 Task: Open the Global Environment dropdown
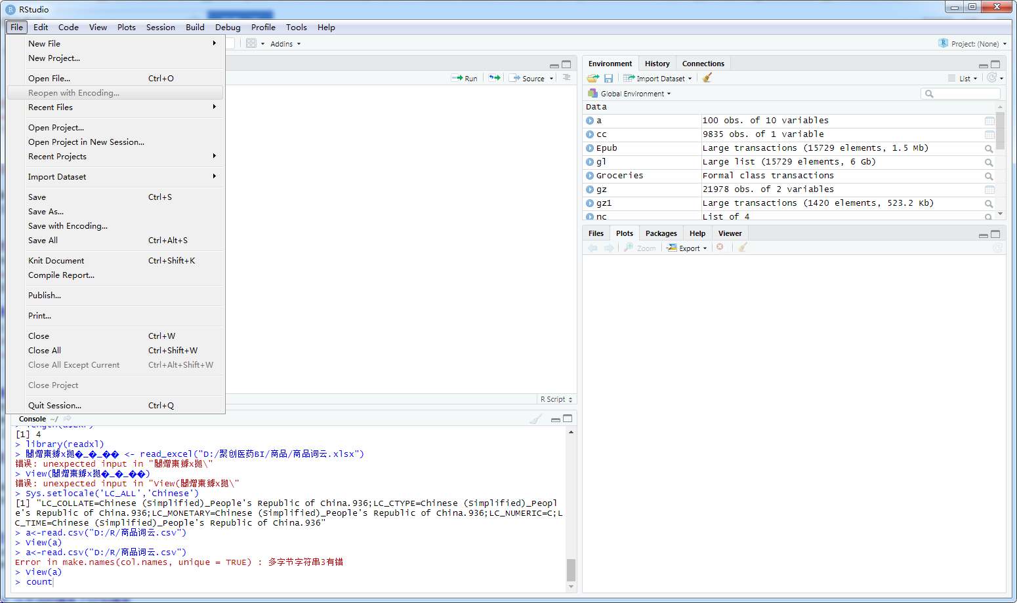click(x=634, y=94)
